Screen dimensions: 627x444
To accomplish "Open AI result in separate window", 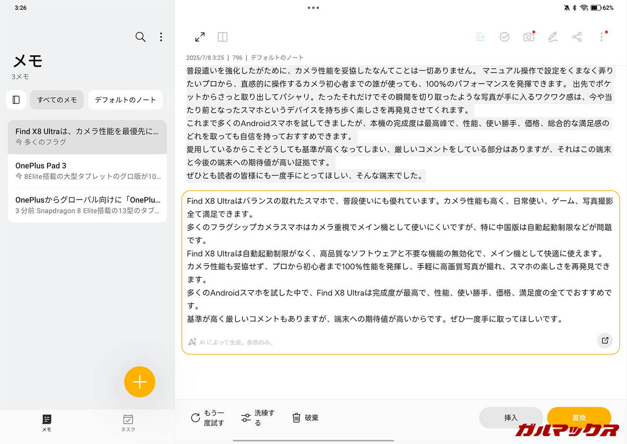I will tap(605, 341).
